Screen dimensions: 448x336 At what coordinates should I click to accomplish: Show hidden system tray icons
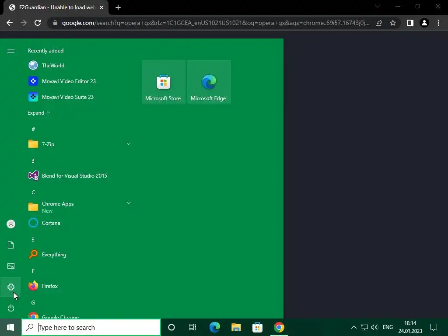pos(353,327)
